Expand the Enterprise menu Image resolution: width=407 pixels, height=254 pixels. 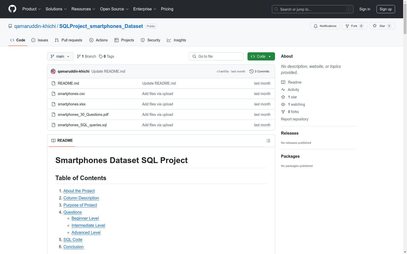(x=145, y=9)
